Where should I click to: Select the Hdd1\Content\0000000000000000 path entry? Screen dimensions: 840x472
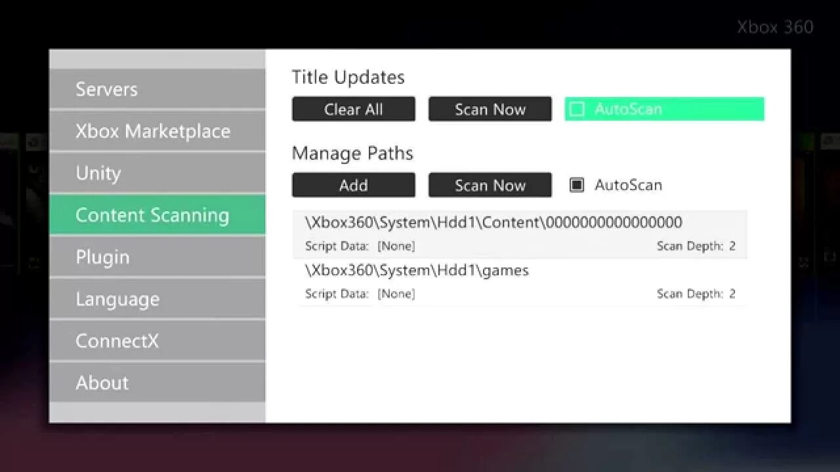(520, 234)
